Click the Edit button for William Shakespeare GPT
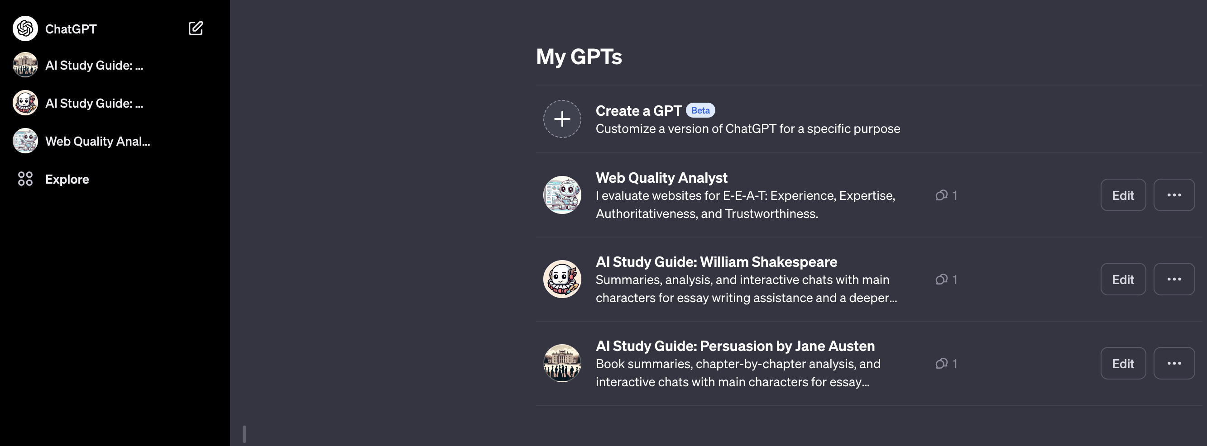Image resolution: width=1207 pixels, height=446 pixels. 1123,279
